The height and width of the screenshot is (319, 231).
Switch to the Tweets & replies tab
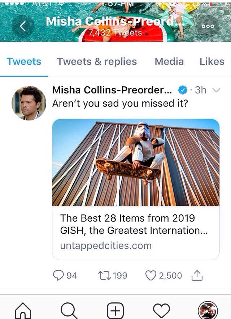coord(96,61)
